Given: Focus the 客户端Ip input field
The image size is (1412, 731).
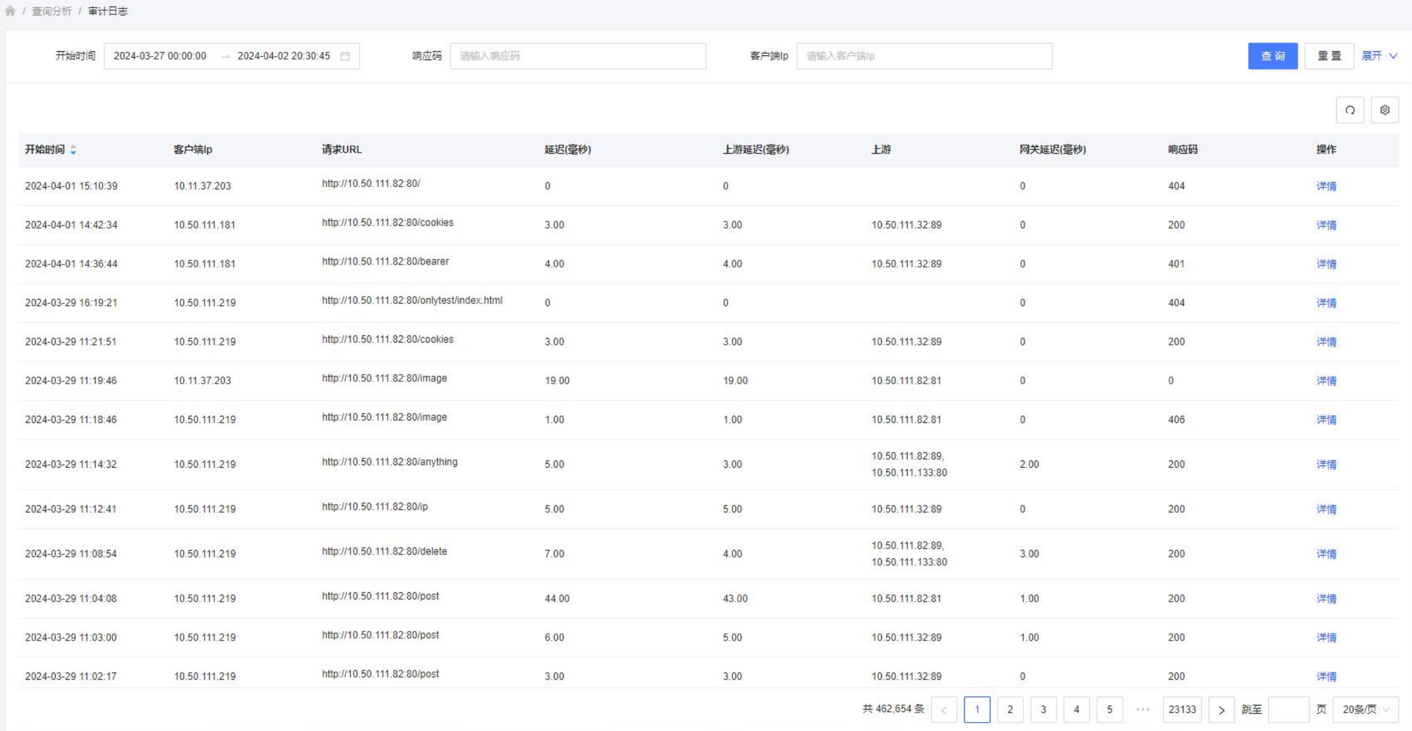Looking at the screenshot, I should click(x=924, y=56).
